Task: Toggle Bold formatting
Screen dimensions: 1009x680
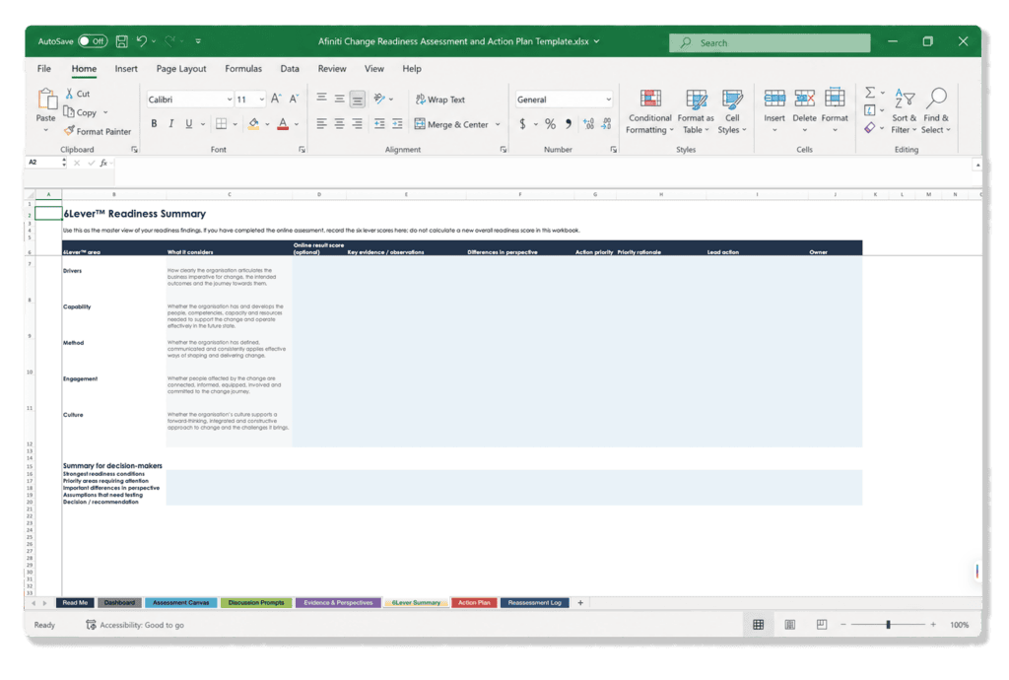Action: (x=154, y=123)
